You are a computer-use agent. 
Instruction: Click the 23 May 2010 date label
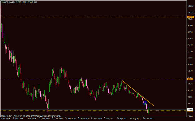(x=84, y=118)
